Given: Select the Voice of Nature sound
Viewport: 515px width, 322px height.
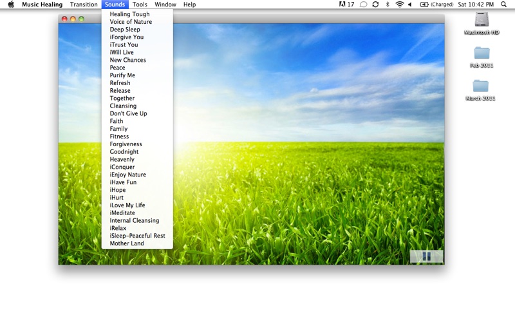Looking at the screenshot, I should (x=131, y=22).
